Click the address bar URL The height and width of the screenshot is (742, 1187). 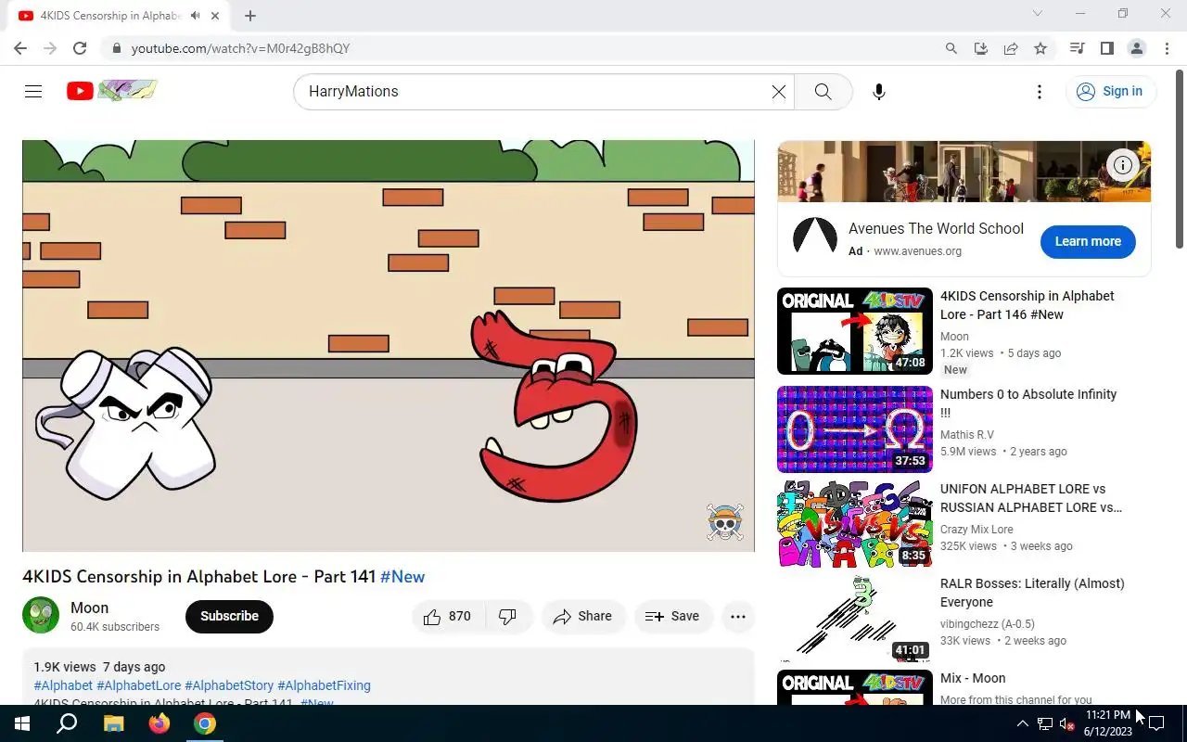(x=240, y=48)
